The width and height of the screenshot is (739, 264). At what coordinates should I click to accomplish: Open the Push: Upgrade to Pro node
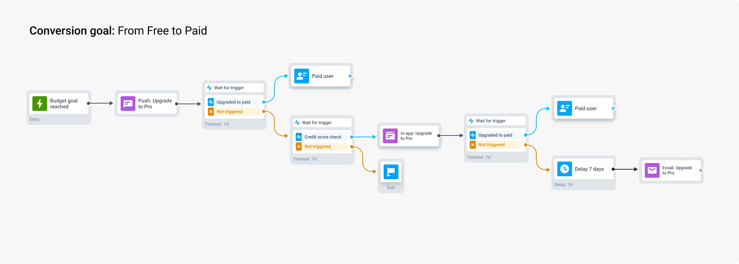point(155,104)
